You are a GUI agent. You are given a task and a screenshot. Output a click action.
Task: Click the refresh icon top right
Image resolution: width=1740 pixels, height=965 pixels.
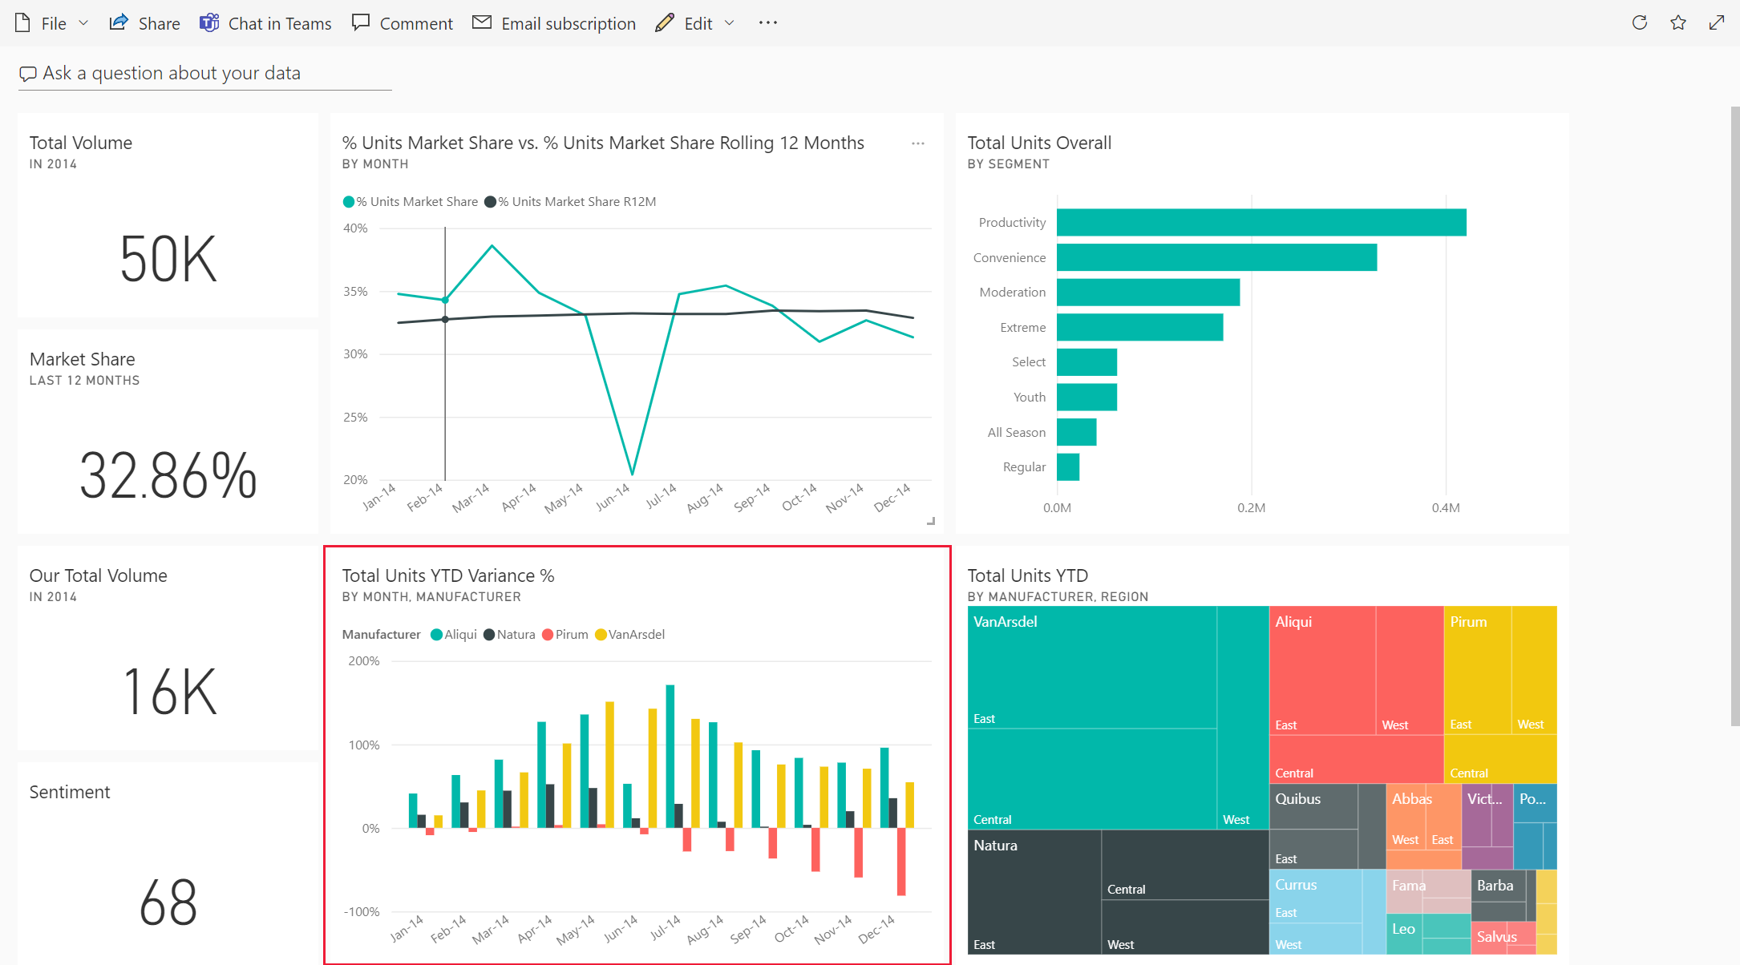(x=1637, y=22)
